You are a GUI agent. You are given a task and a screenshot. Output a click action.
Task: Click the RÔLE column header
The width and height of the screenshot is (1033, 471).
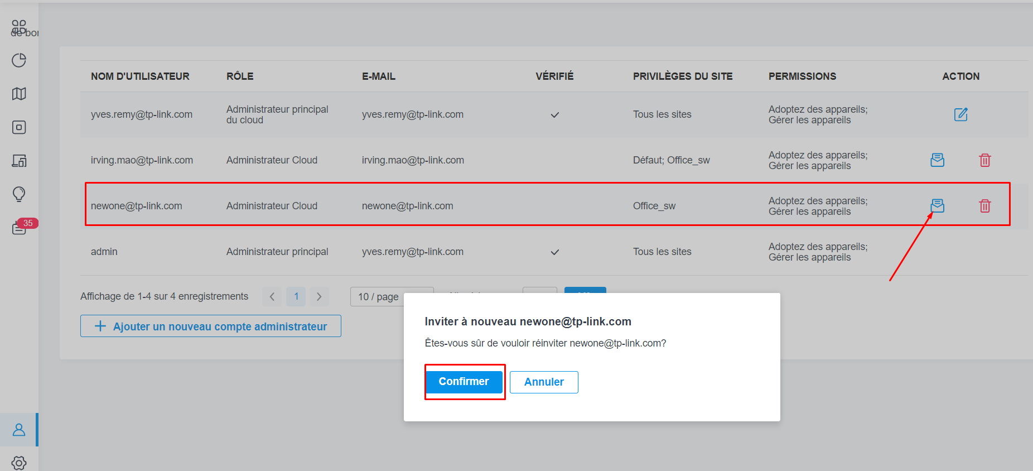pyautogui.click(x=240, y=76)
